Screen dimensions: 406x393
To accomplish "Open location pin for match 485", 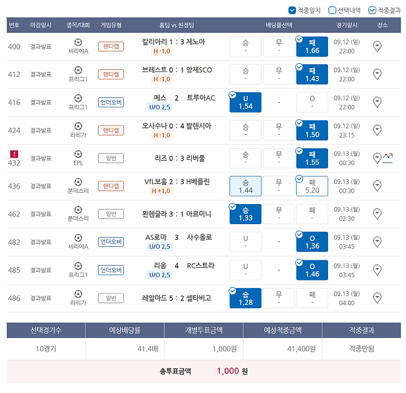I will pyautogui.click(x=377, y=270).
